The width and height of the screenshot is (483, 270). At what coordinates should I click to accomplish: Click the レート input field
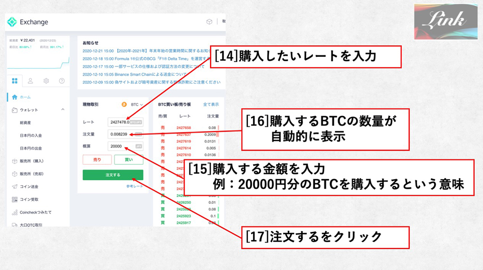coord(126,122)
